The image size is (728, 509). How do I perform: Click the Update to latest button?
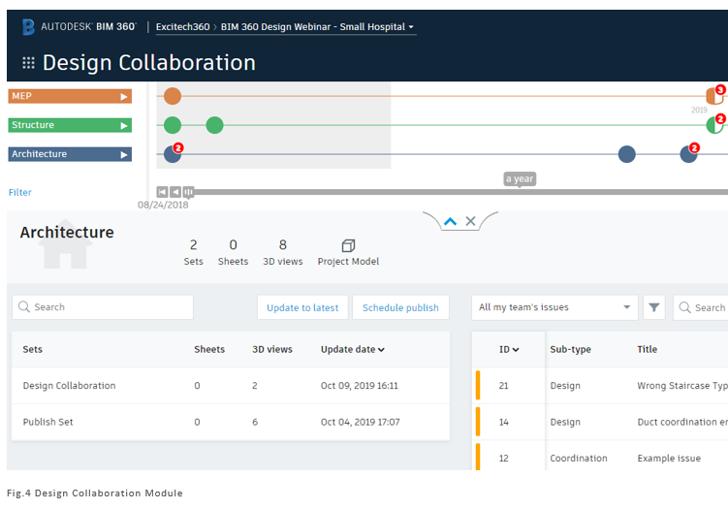tap(302, 307)
